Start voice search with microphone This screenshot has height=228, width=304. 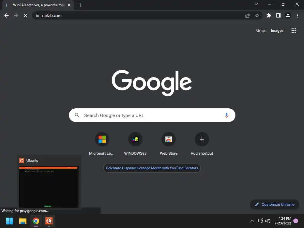click(x=227, y=115)
